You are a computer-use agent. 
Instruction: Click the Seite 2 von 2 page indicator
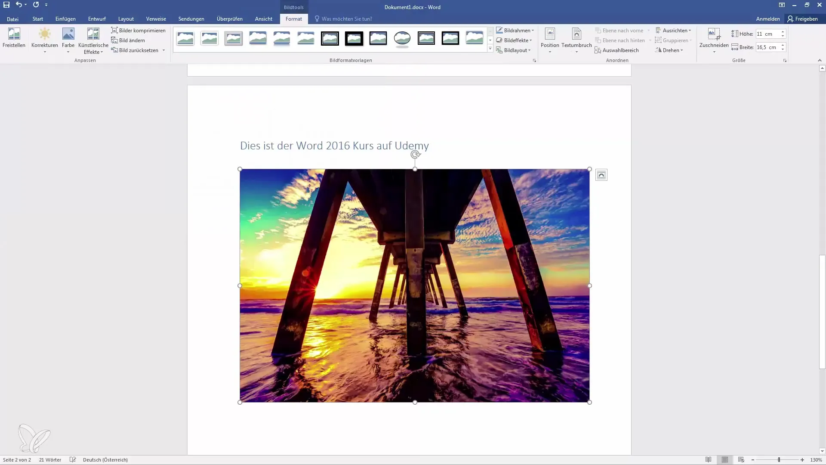click(x=17, y=460)
